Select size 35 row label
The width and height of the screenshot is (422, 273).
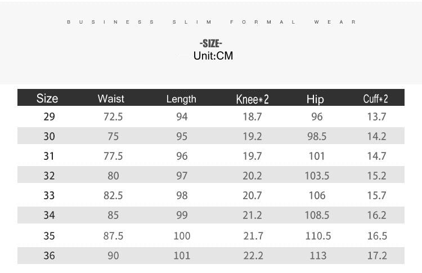[50, 235]
